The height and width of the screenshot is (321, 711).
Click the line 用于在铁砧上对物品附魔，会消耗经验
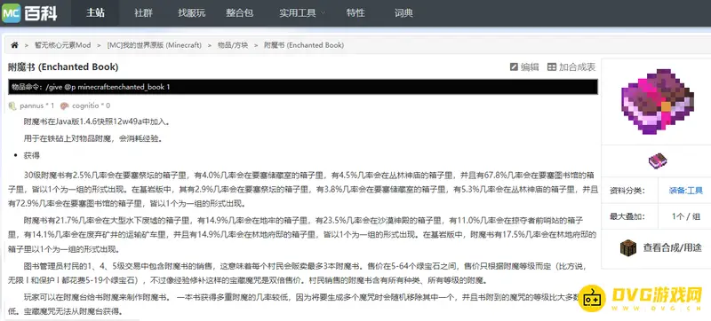point(93,139)
